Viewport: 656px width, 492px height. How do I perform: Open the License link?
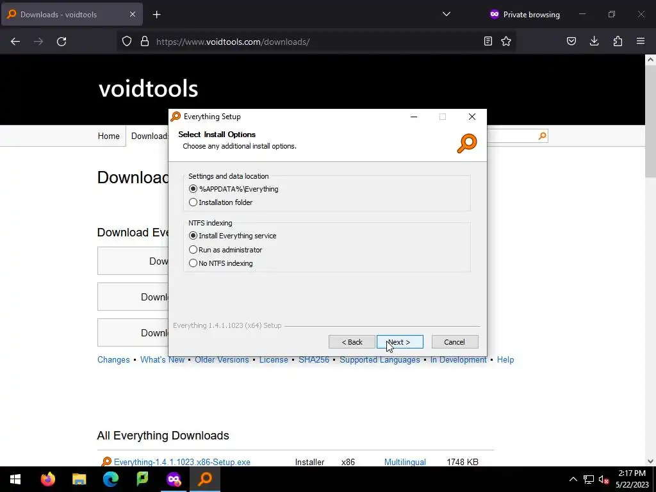point(274,360)
